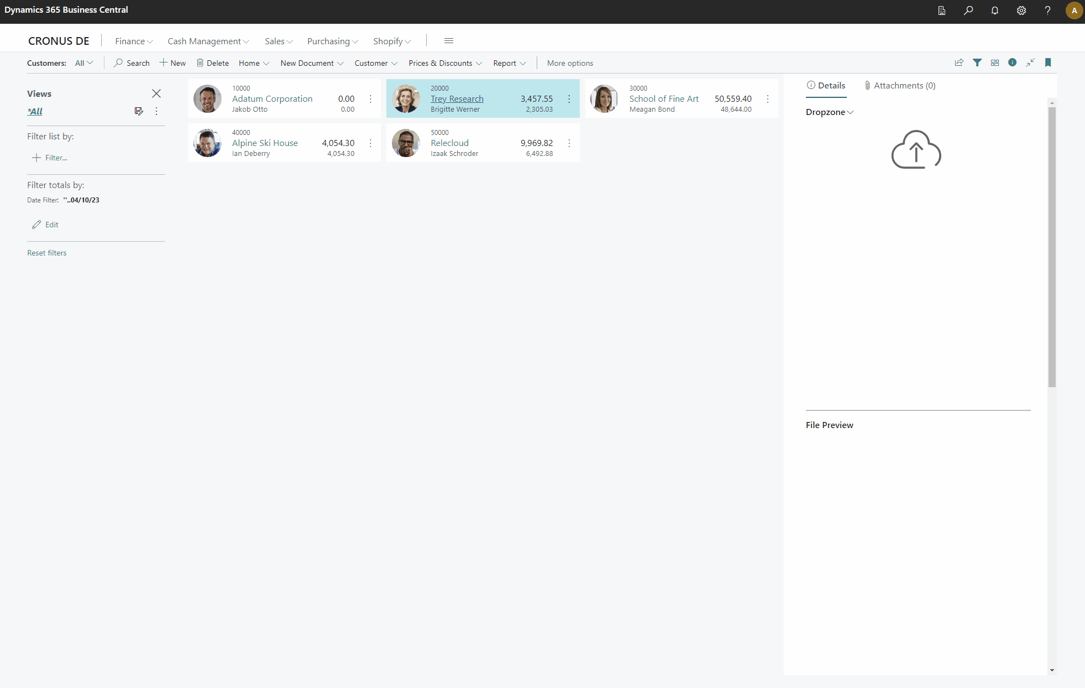Open More options in the action bar
The height and width of the screenshot is (688, 1085).
pos(570,63)
